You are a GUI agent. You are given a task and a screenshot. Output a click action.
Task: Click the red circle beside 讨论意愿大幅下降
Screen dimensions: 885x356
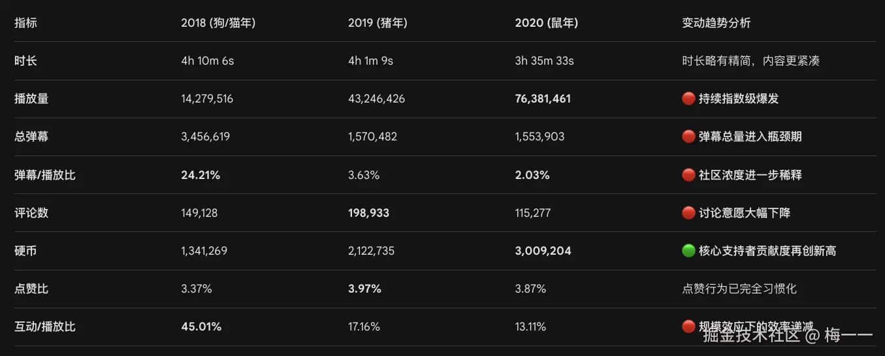click(x=688, y=213)
